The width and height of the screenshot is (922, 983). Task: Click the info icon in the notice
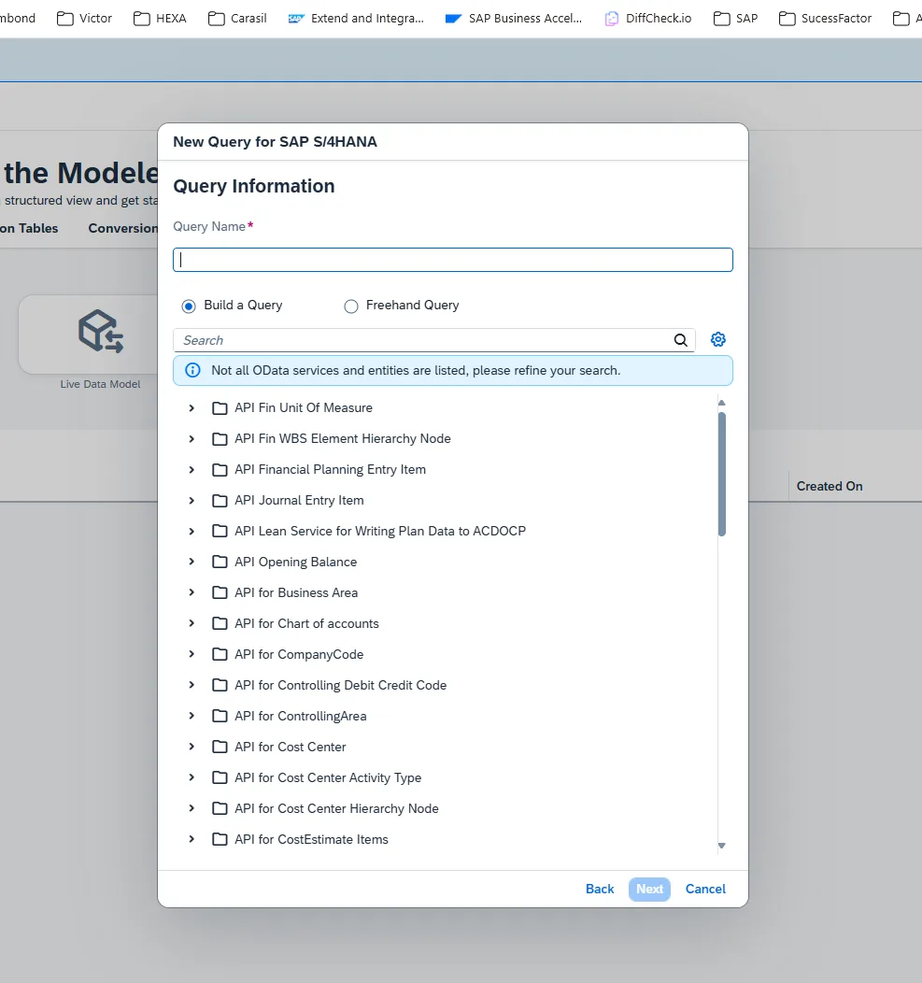pos(193,371)
